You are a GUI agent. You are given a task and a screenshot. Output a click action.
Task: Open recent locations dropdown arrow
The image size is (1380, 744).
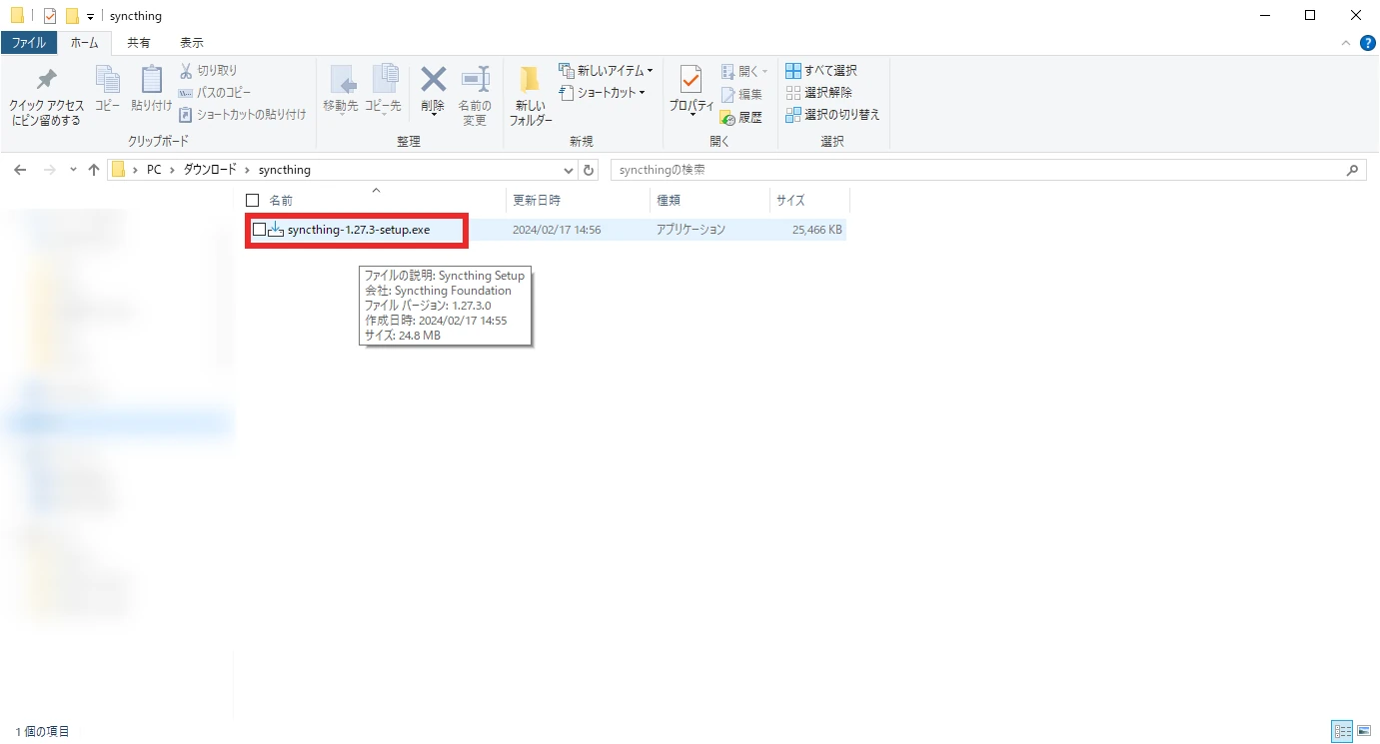(x=73, y=170)
